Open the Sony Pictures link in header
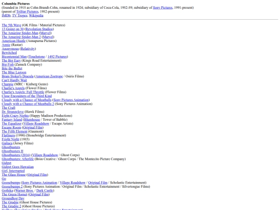The width and height of the screenshot is (280, 210). [x=162, y=8]
